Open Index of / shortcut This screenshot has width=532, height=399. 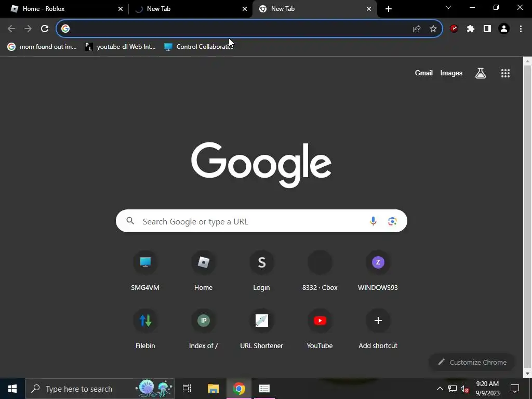[203, 329]
